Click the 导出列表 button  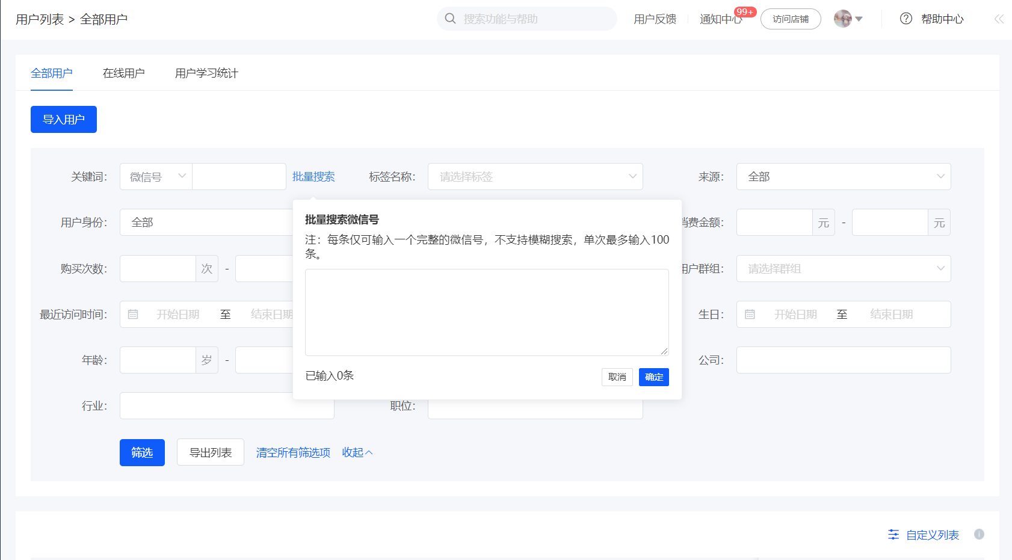[211, 452]
